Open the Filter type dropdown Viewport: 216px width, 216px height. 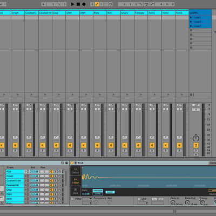click(x=87, y=199)
